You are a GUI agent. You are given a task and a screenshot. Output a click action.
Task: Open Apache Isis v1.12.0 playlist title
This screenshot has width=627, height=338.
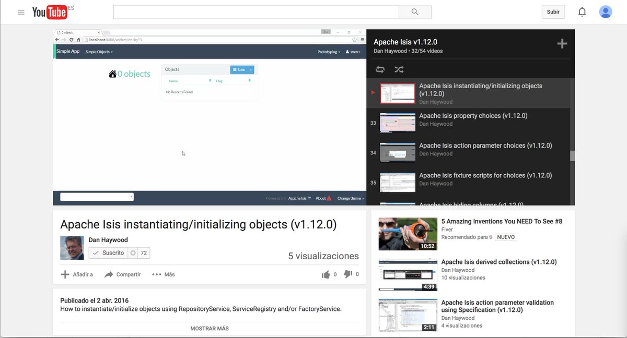click(x=405, y=42)
